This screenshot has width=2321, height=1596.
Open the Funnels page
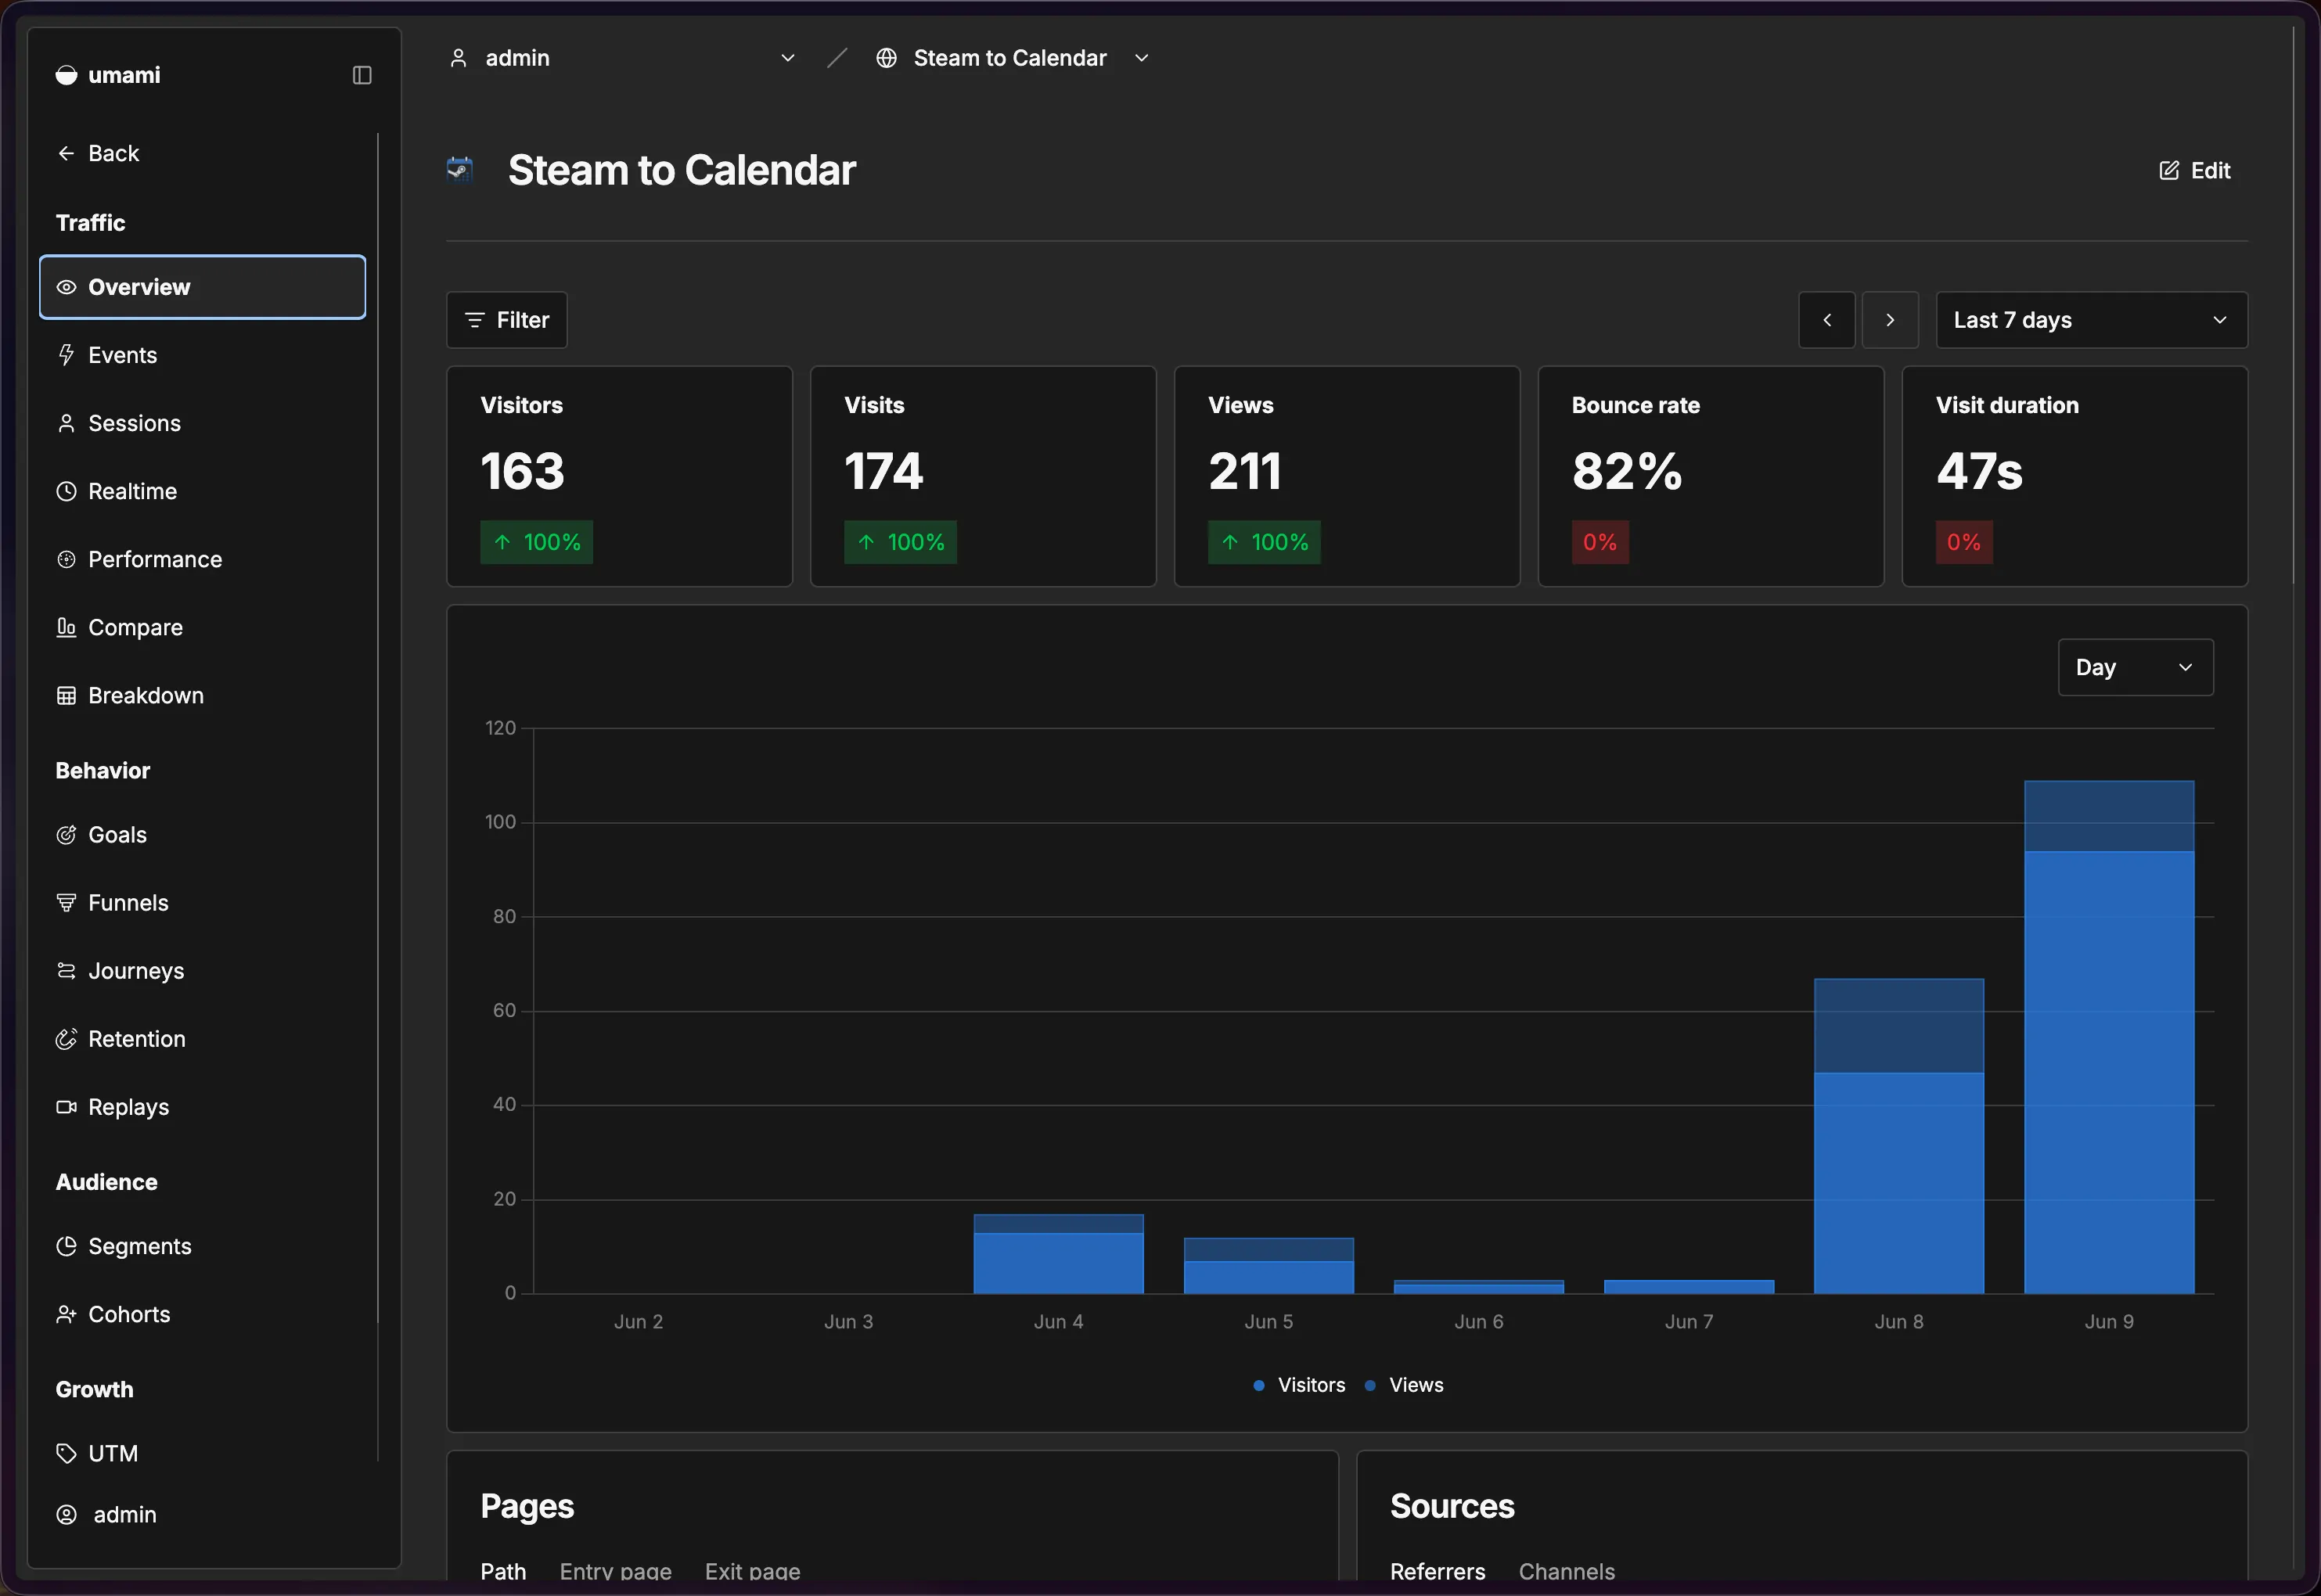click(x=203, y=903)
